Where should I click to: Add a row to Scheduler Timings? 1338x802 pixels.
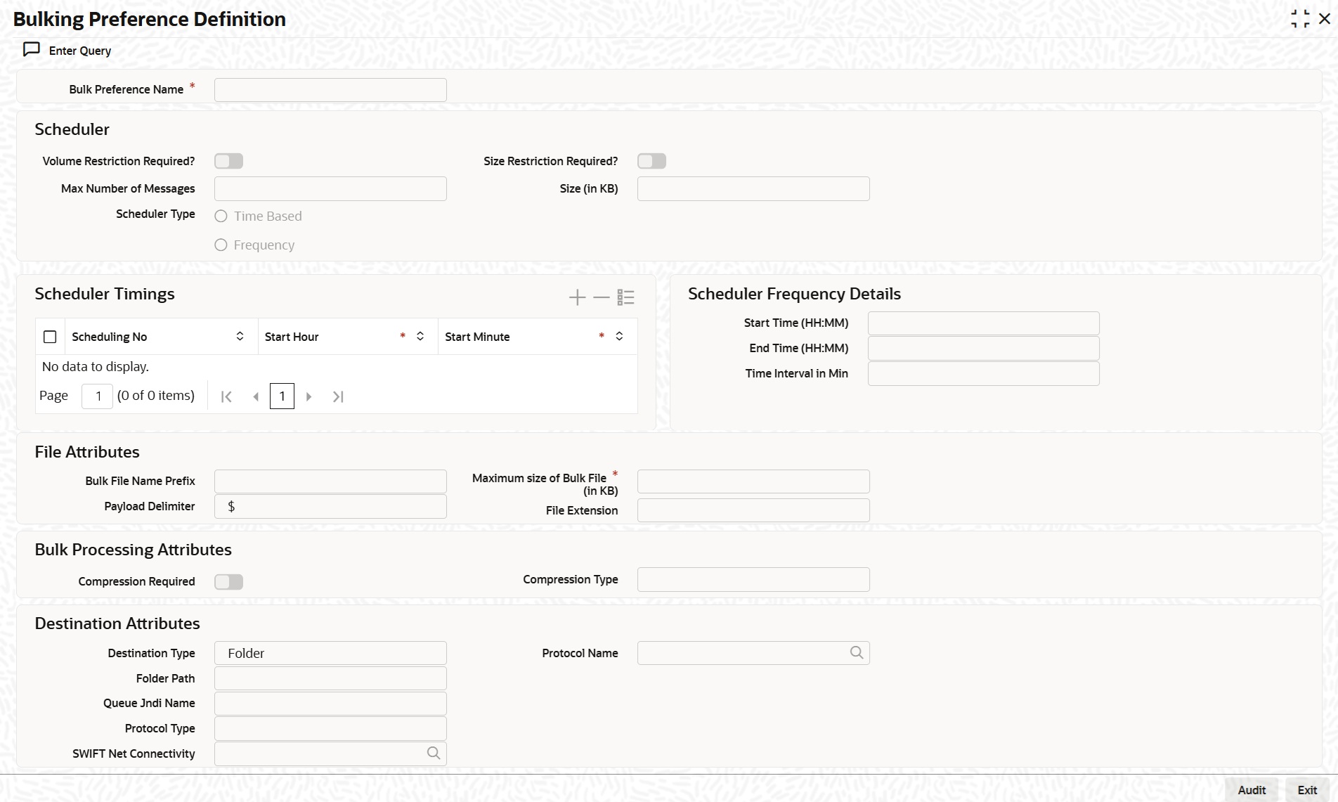tap(577, 297)
